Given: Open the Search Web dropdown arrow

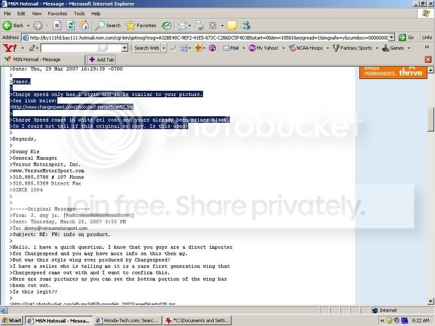Looking at the screenshot, I should coord(163,48).
